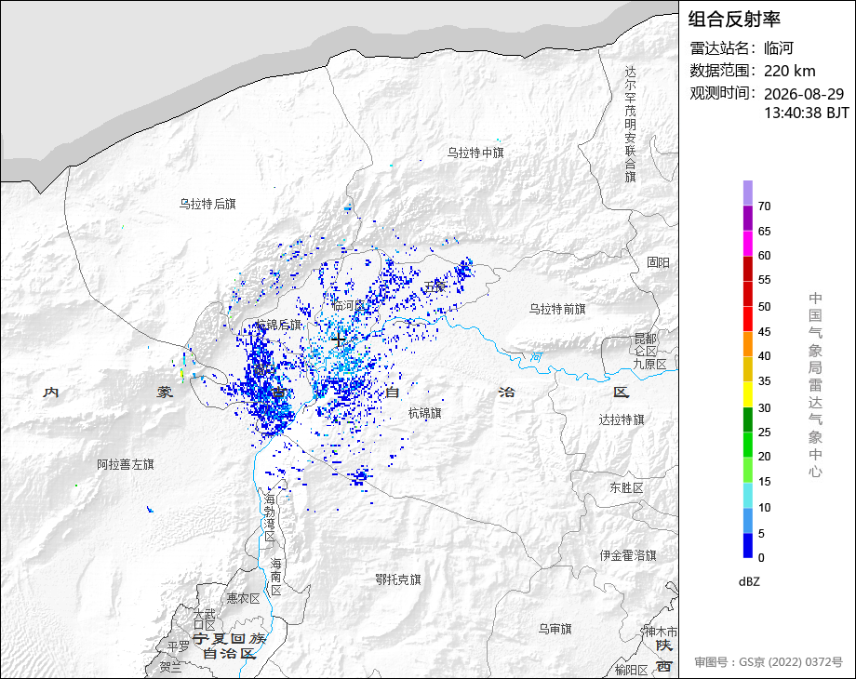Select the 2026-08-29 observation date text

804,94
